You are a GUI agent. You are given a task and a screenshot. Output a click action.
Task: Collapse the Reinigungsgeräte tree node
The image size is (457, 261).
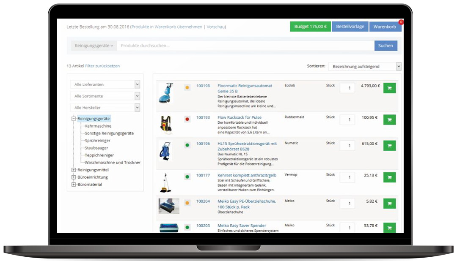click(x=74, y=119)
